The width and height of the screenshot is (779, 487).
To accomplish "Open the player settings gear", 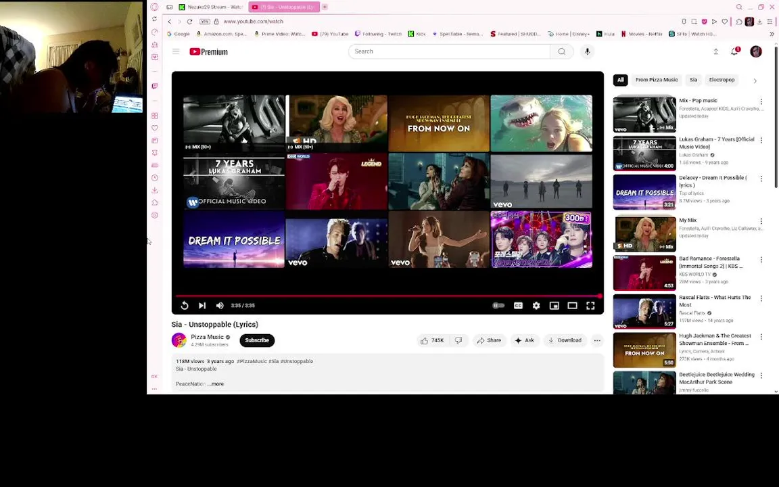I will (x=536, y=306).
